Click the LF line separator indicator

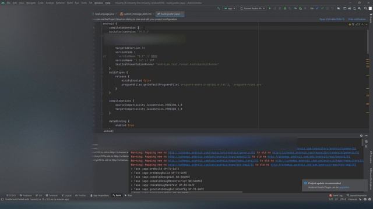coord(336,199)
